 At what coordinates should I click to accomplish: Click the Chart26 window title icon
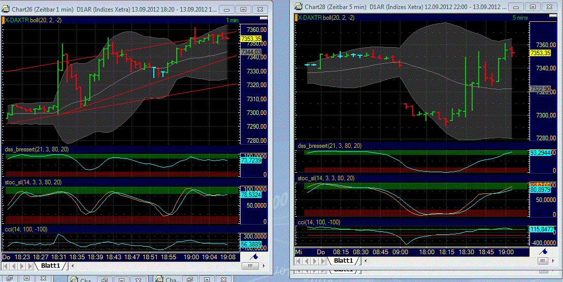click(6, 9)
